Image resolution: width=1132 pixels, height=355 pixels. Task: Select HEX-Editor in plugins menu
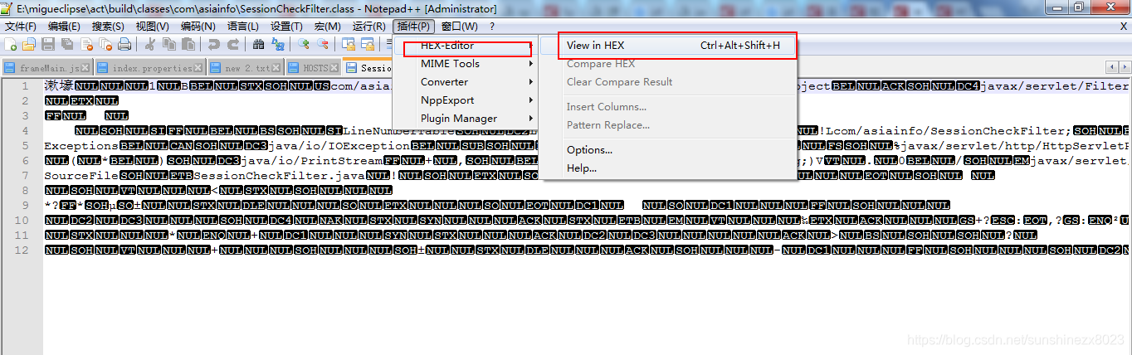[466, 46]
